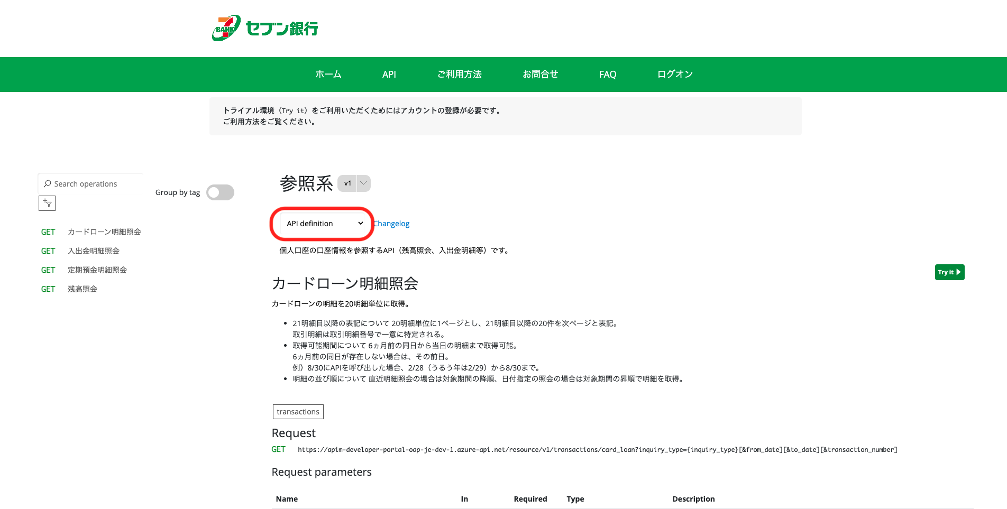Select 定期預金明細照会 operation

(x=97, y=270)
